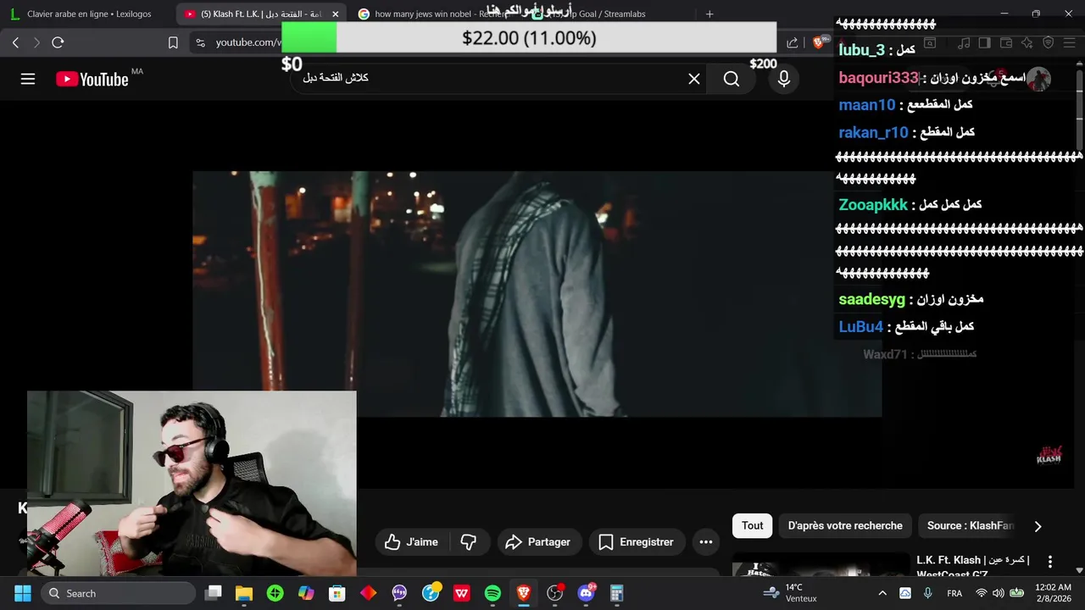
Task: Switch to Clavier arabe en ligne Lexilogos tab
Action: coord(91,14)
